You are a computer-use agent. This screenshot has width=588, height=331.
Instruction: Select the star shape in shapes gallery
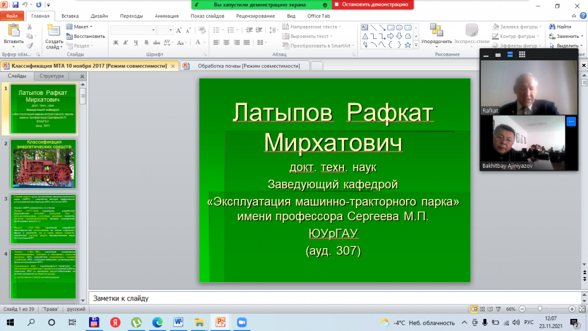[408, 45]
